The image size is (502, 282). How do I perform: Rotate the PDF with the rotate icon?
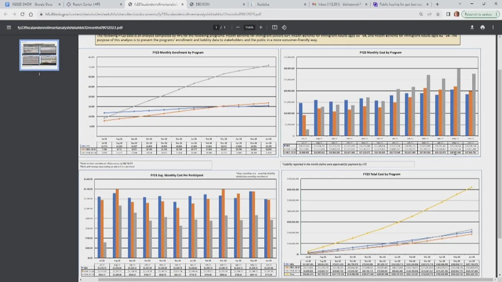tap(284, 27)
